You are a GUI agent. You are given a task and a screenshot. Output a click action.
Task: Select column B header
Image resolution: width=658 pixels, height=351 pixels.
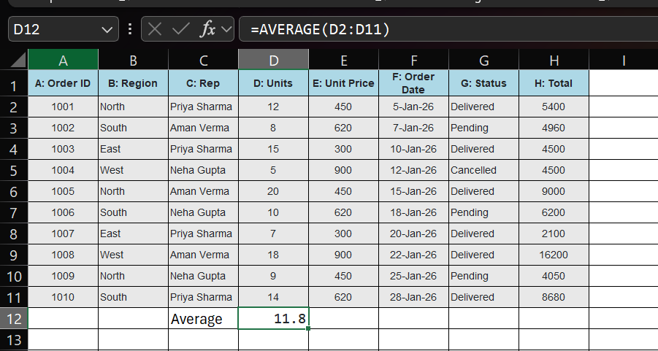pyautogui.click(x=133, y=61)
